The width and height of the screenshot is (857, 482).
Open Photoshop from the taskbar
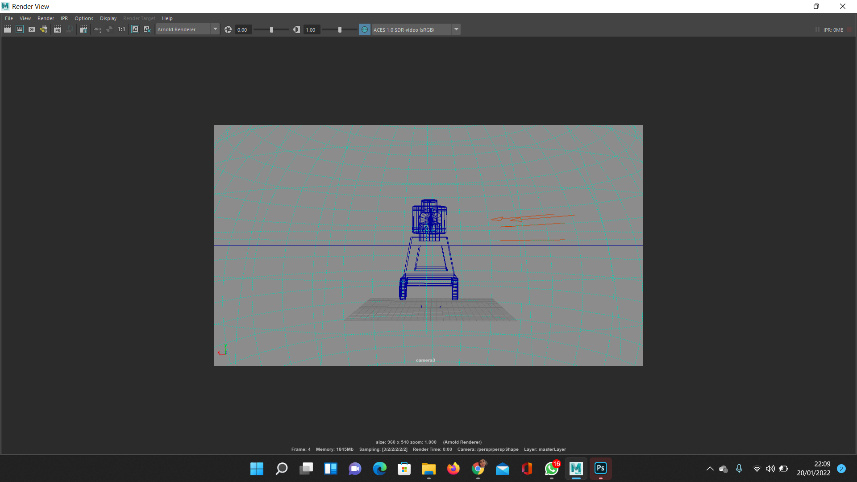point(600,468)
